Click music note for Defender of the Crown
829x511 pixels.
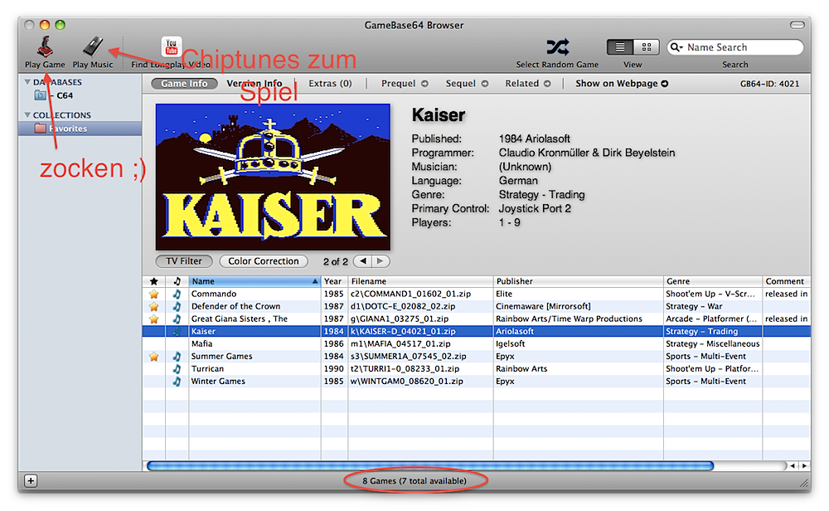coord(177,306)
